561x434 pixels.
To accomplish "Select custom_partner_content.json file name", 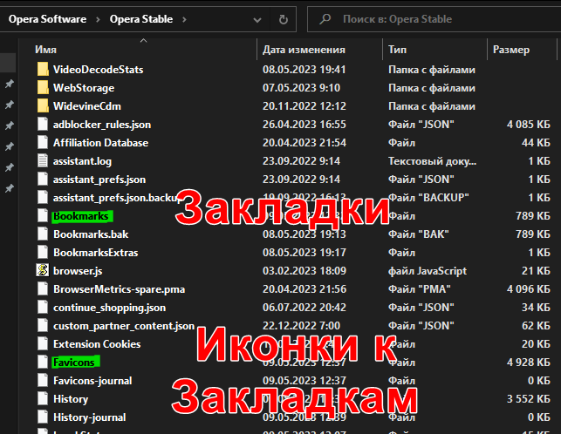I will point(124,326).
